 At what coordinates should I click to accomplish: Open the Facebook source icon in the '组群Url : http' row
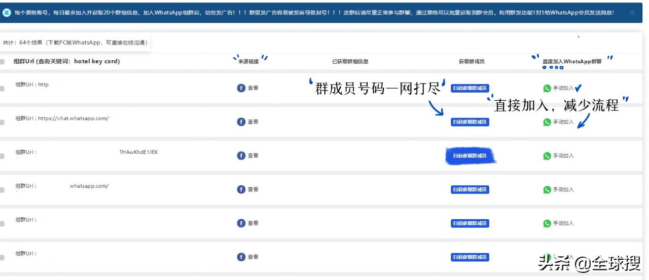coord(241,88)
